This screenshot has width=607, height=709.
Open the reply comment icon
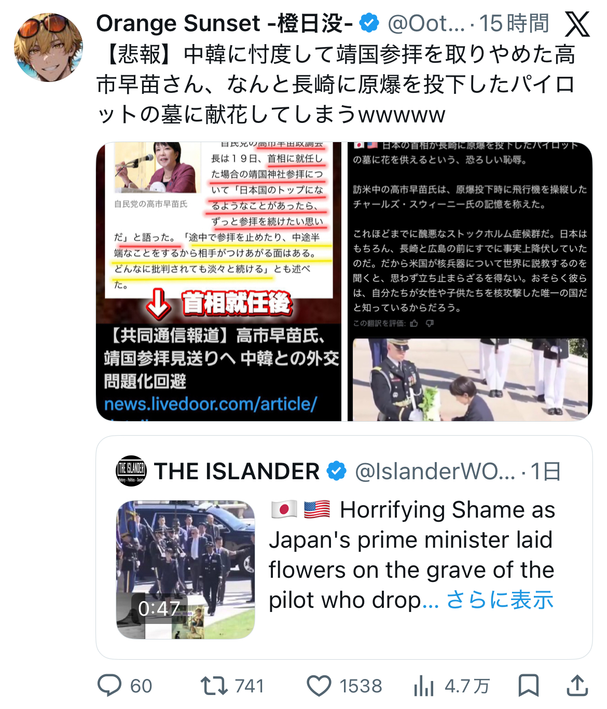[x=110, y=686]
